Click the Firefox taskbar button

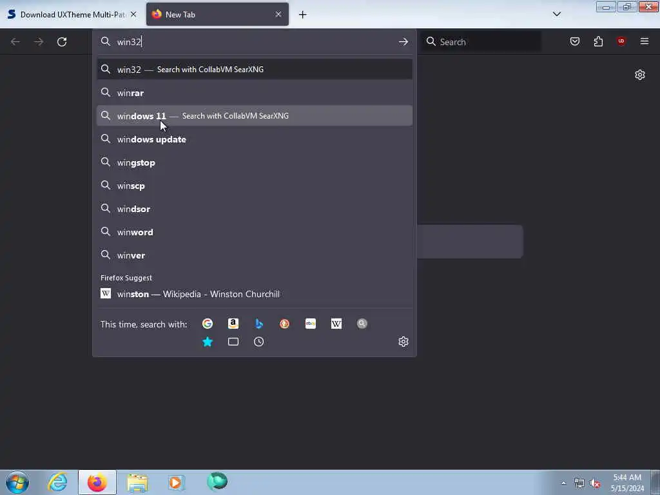coord(97,482)
